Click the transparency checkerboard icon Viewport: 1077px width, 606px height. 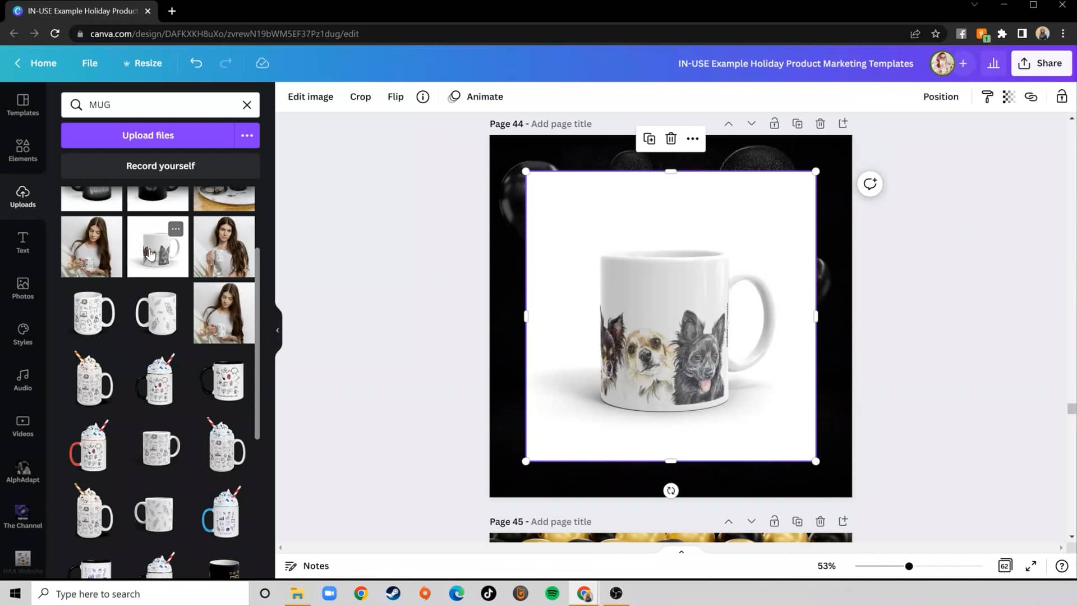point(1009,97)
